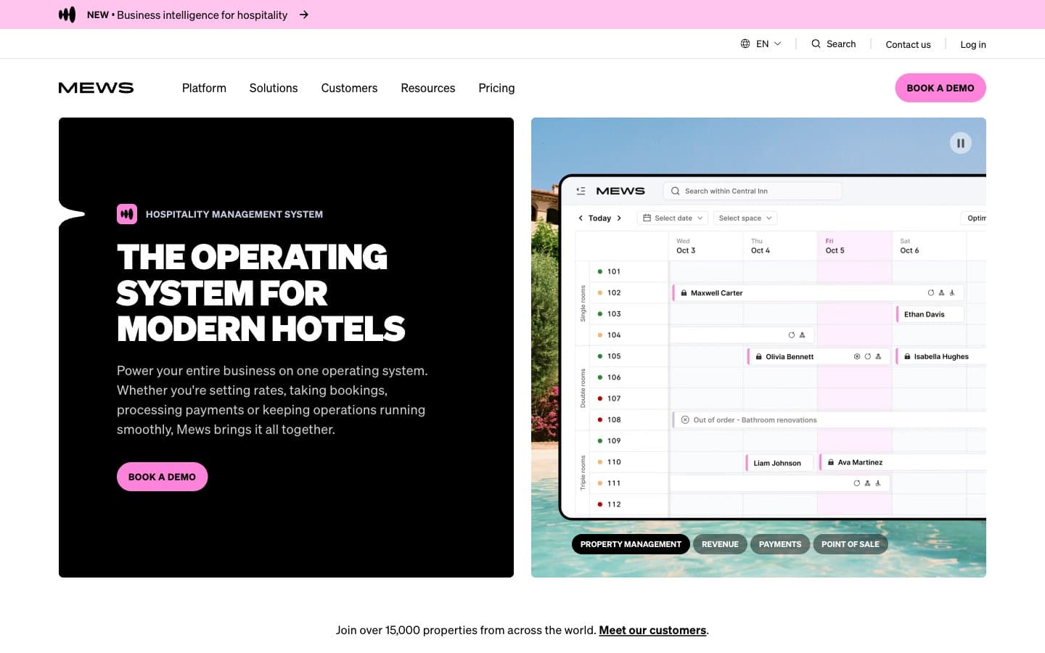Click the Log in link

973,44
